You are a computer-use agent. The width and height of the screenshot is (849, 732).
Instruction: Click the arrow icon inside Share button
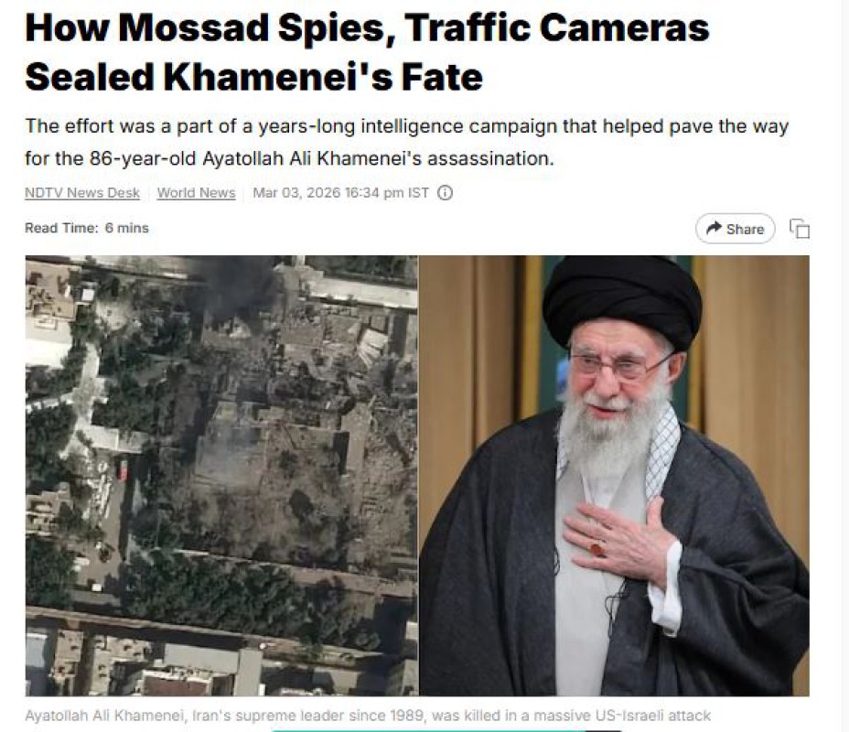(715, 228)
